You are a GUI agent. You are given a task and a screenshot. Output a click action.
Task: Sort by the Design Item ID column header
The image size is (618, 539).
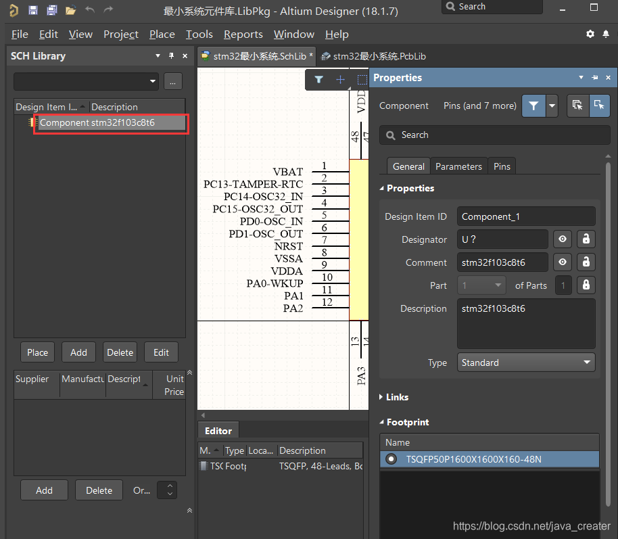tap(51, 107)
